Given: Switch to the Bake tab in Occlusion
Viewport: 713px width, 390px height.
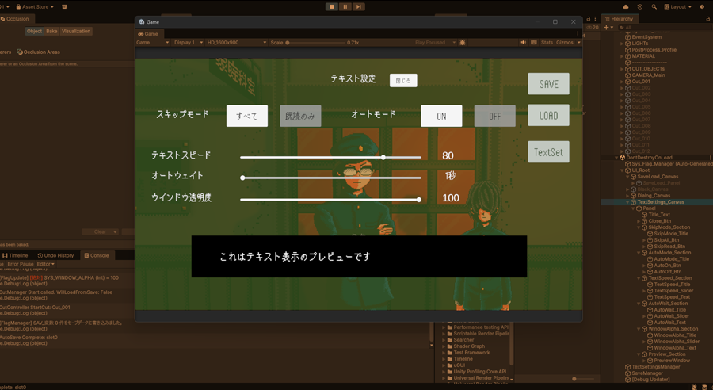Looking at the screenshot, I should click(x=51, y=31).
